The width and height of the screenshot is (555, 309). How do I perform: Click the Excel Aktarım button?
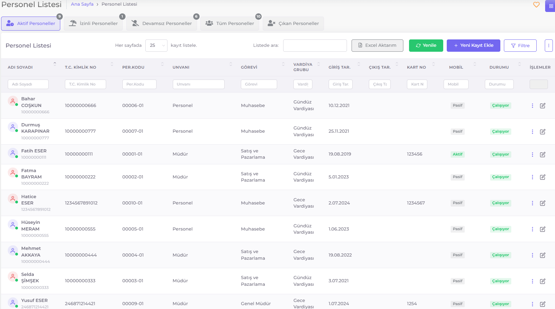(377, 45)
